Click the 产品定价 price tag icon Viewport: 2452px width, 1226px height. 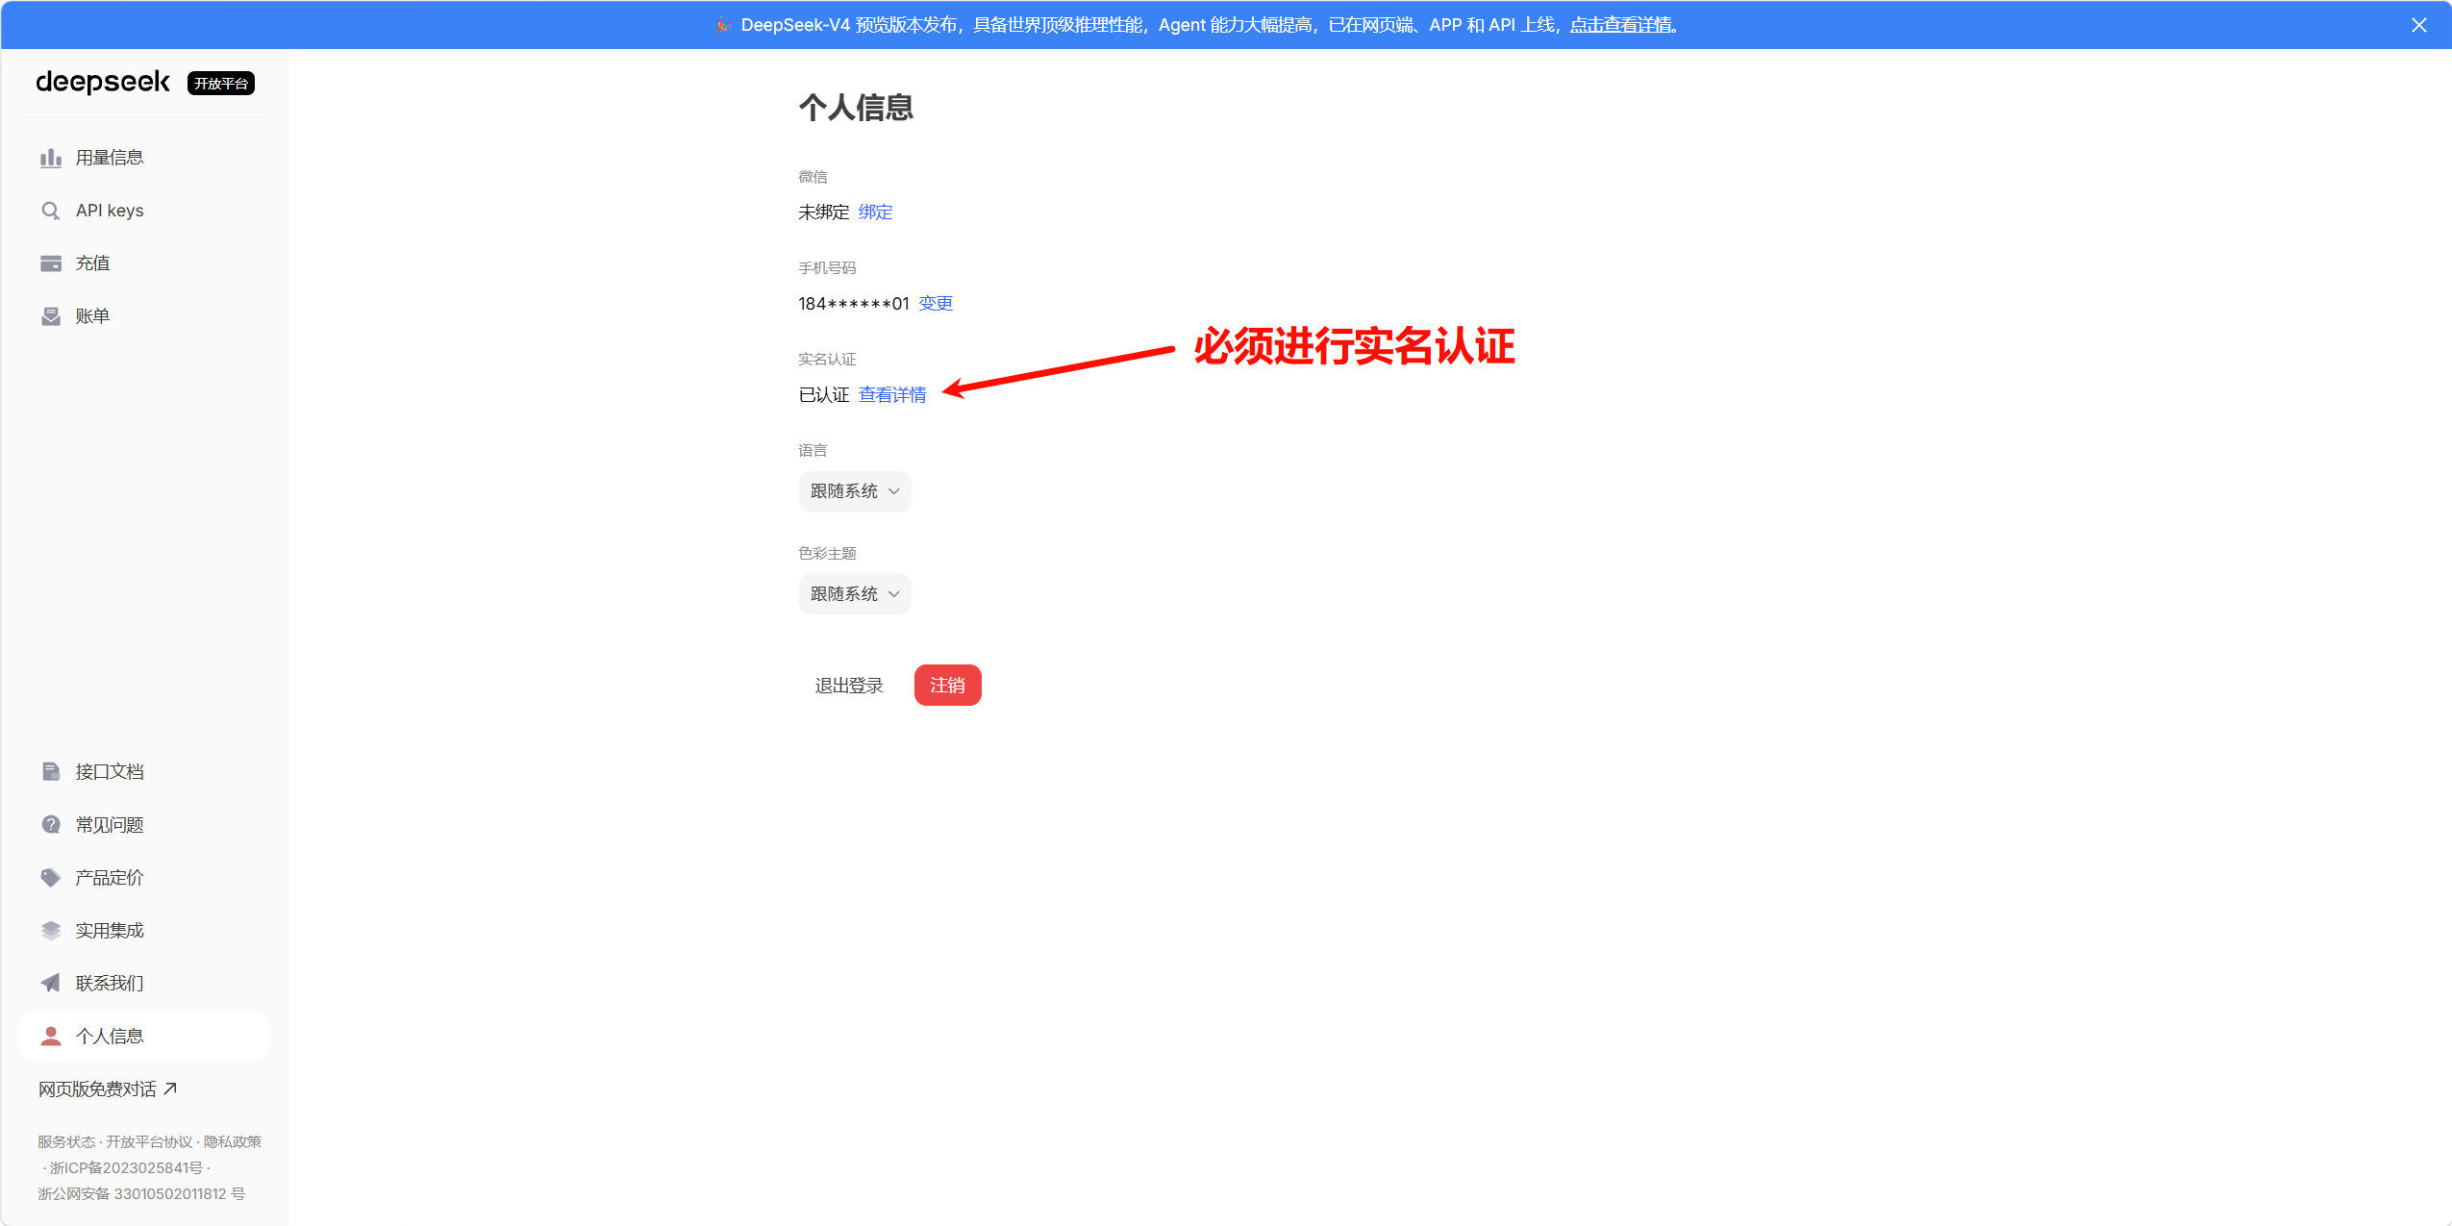tap(51, 878)
